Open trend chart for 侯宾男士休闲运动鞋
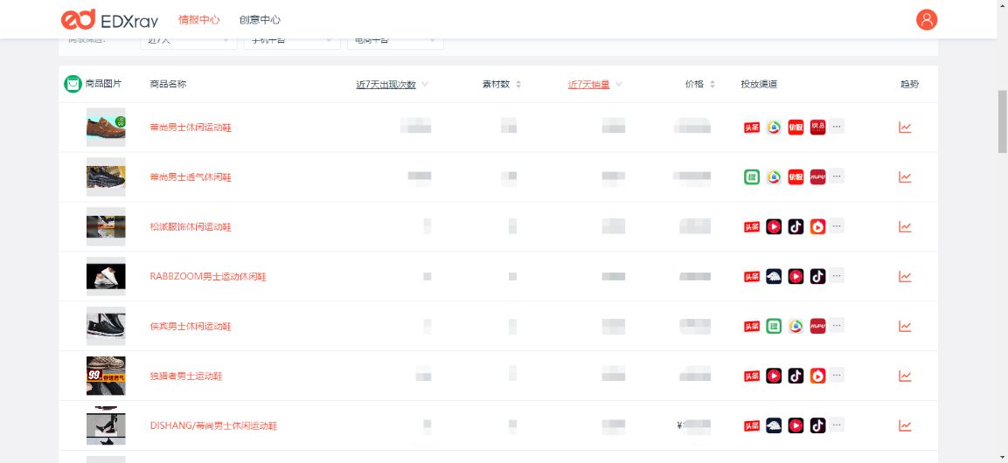 pyautogui.click(x=905, y=326)
